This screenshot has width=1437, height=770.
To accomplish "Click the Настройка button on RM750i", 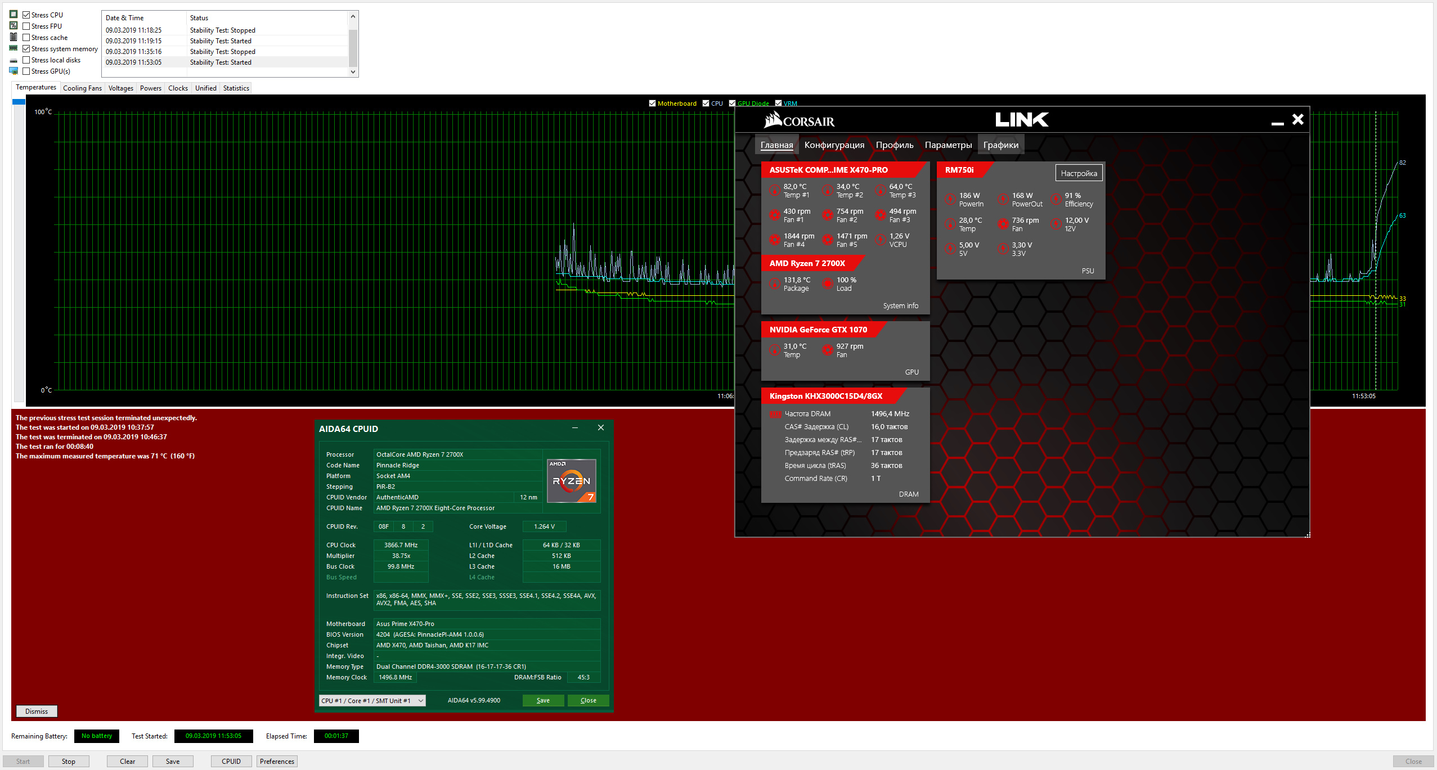I will (1078, 173).
